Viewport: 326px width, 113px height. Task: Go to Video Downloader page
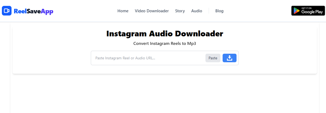pyautogui.click(x=152, y=11)
